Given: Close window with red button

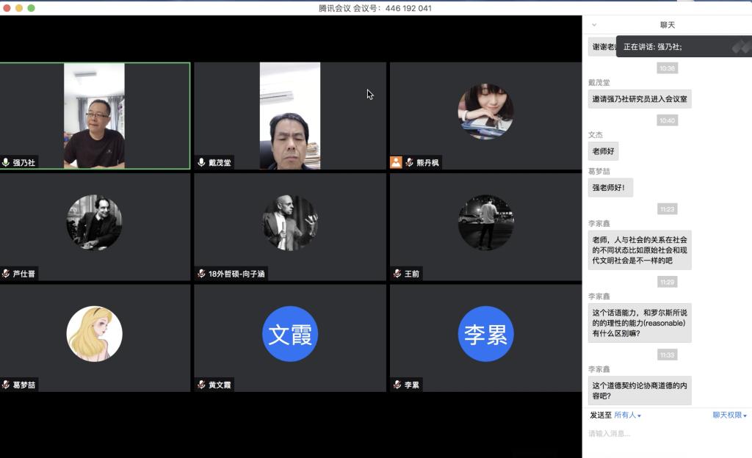Looking at the screenshot, I should point(7,8).
